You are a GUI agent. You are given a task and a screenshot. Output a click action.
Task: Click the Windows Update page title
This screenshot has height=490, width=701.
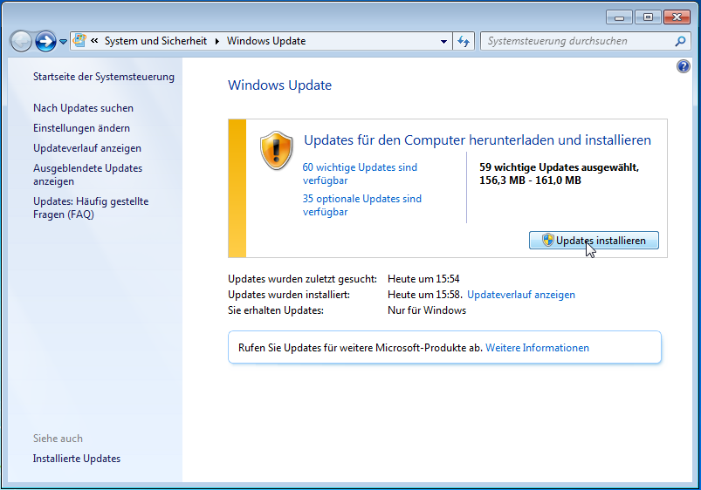coord(280,85)
